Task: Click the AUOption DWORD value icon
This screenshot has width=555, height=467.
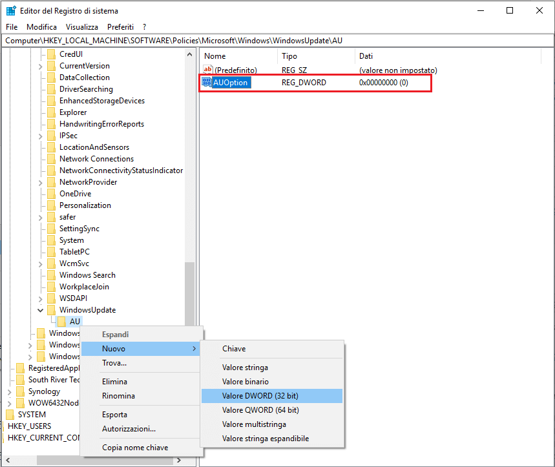Action: [x=207, y=83]
